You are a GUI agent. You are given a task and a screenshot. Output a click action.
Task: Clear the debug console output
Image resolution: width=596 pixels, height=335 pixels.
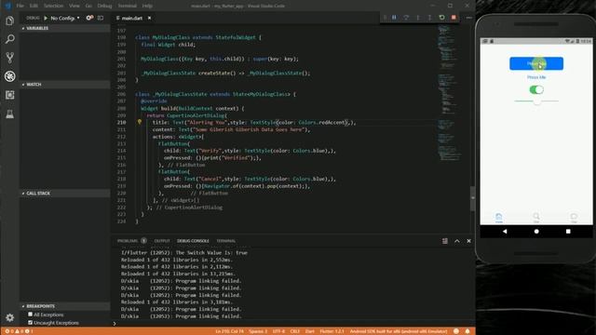coord(445,241)
